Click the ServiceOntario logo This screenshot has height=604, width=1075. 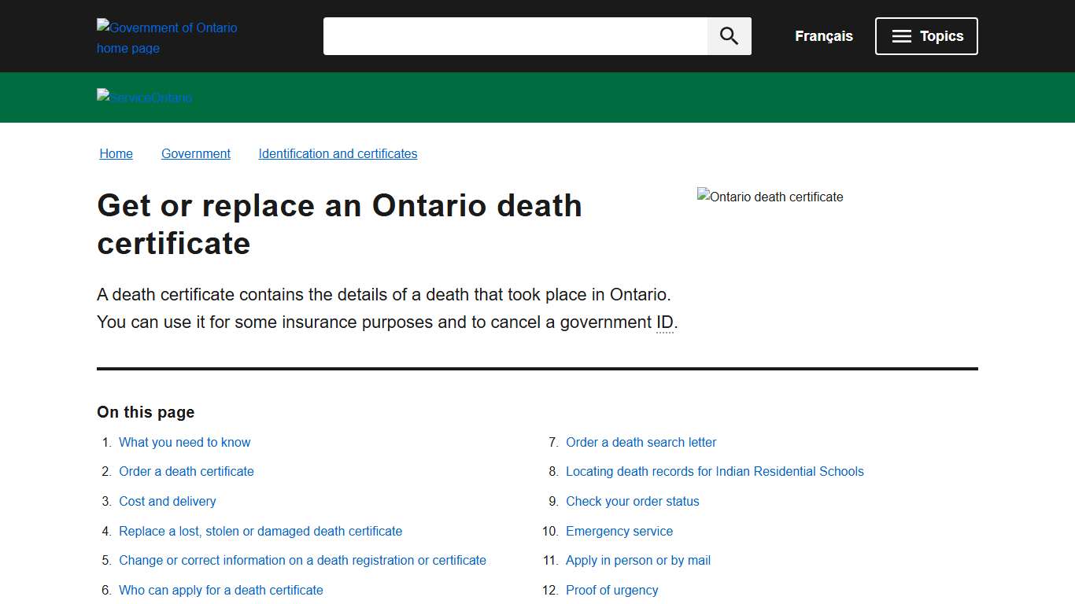(144, 97)
